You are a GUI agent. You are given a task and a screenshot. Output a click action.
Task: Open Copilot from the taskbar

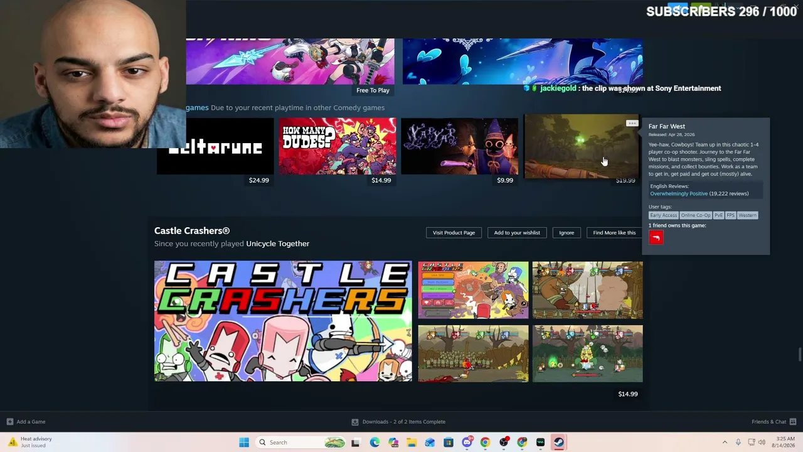393,442
